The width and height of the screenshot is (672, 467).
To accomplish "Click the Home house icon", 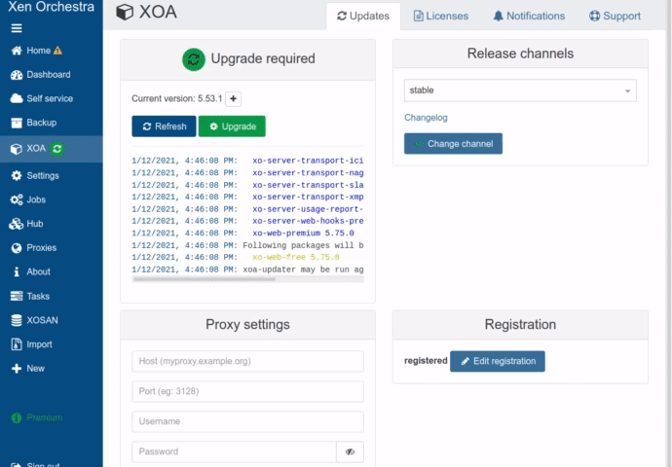I will click(x=17, y=51).
